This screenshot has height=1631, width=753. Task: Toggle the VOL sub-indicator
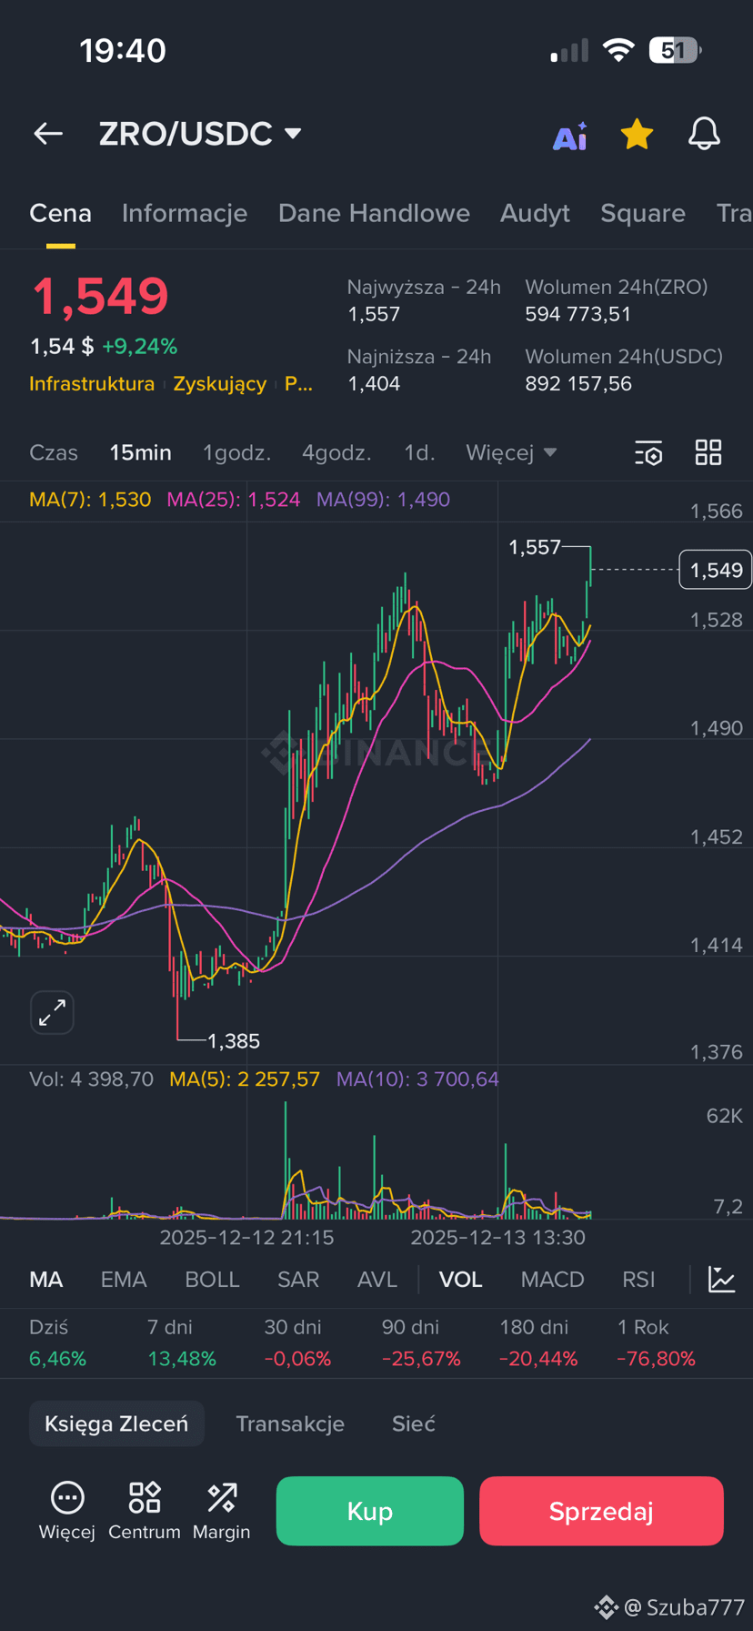[461, 1279]
